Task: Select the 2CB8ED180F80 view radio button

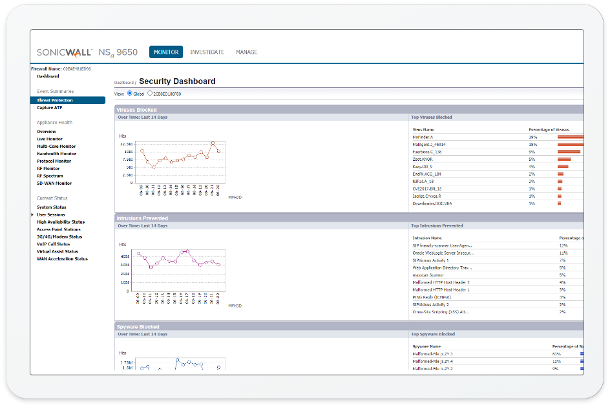Action: 150,94
